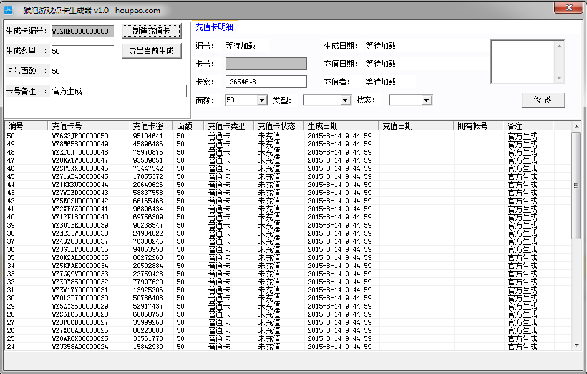Click the 导出当前生成 button
Viewport: 587px width, 374px height.
152,51
